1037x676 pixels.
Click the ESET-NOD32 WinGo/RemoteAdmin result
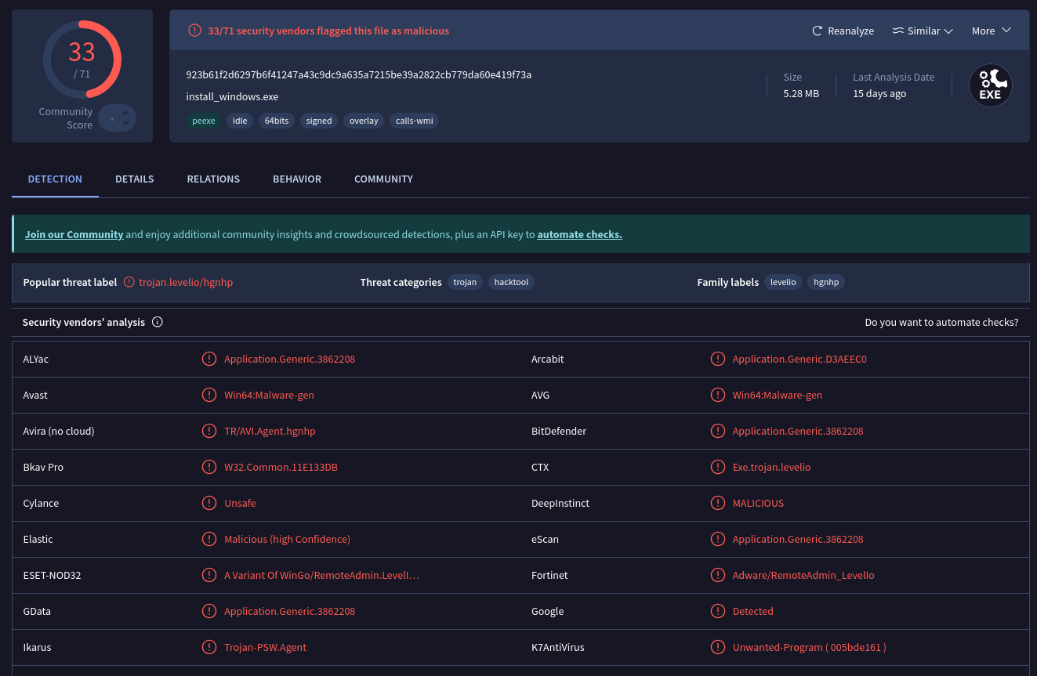321,575
